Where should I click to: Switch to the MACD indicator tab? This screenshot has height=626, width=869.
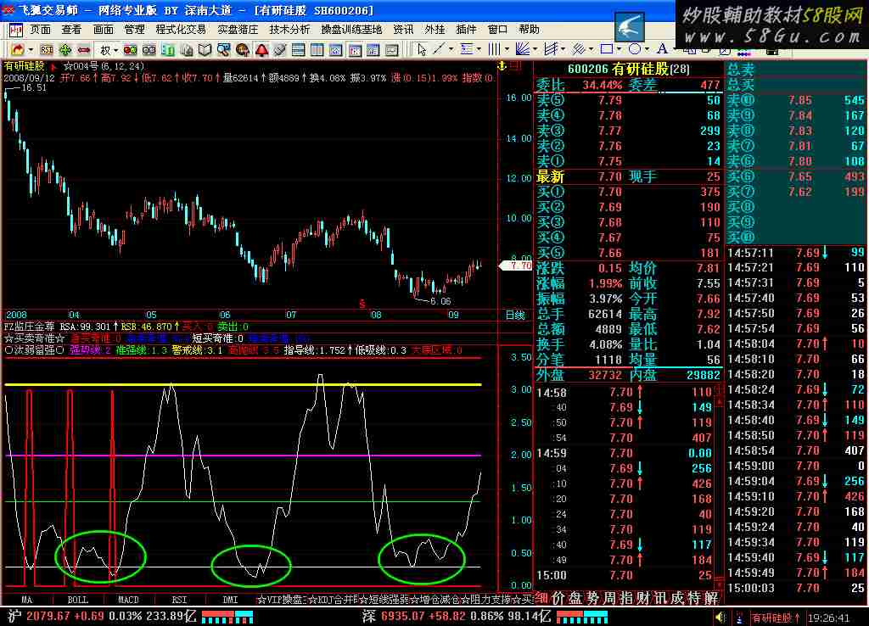(x=129, y=600)
